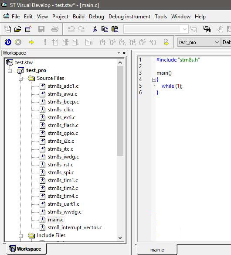The image size is (231, 255).
Task: Click the yellow arrow run icon
Action: coord(31,42)
